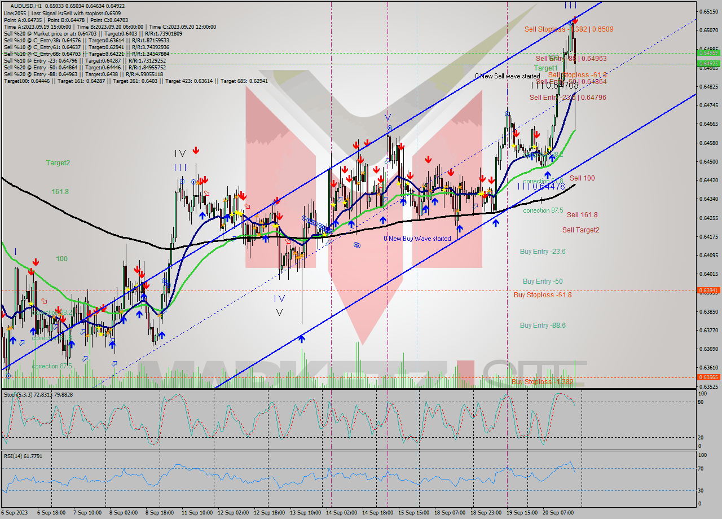Click the 0.63565 price tag on axis
The height and width of the screenshot is (519, 722).
(x=708, y=377)
